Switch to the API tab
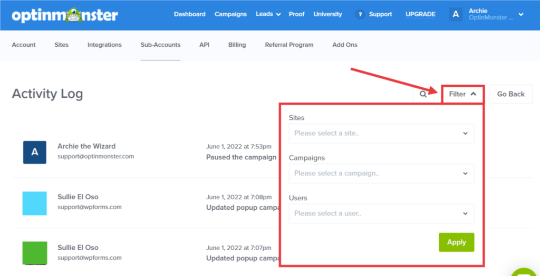 [x=204, y=45]
